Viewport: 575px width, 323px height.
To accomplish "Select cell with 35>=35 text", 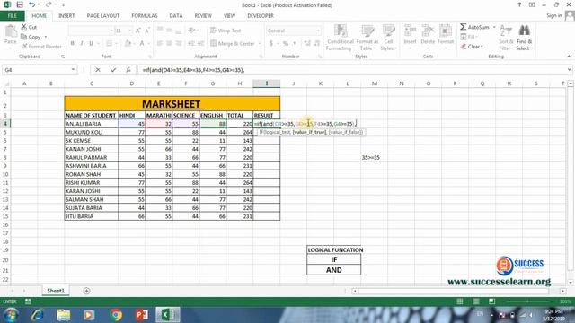I will 374,158.
